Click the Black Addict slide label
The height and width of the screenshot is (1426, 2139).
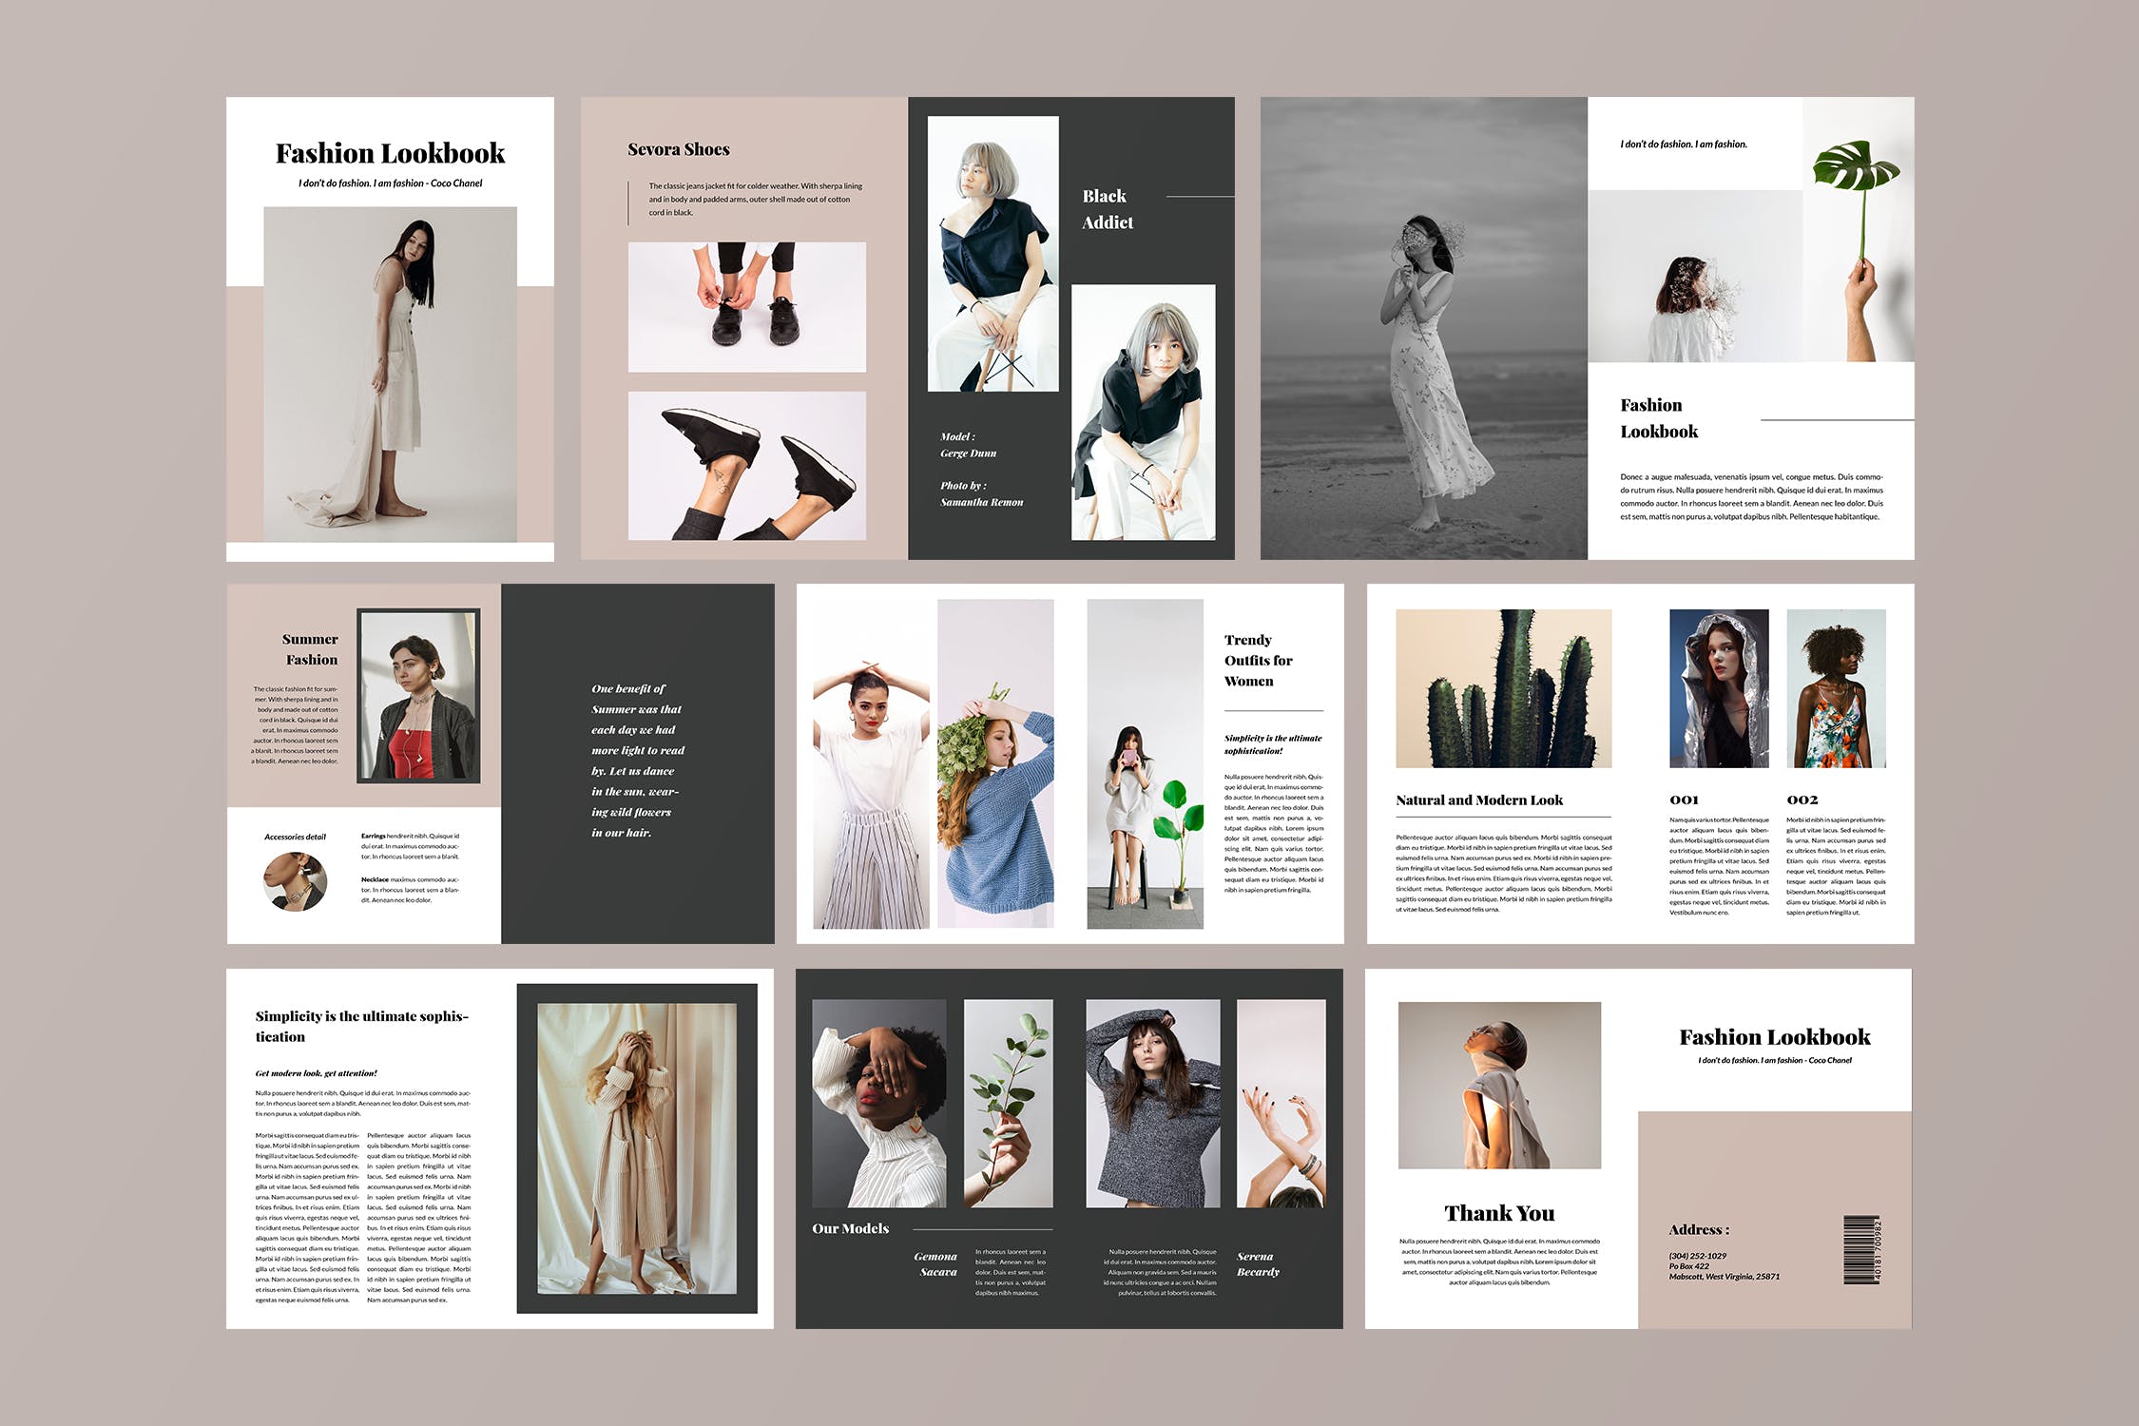(x=1108, y=209)
